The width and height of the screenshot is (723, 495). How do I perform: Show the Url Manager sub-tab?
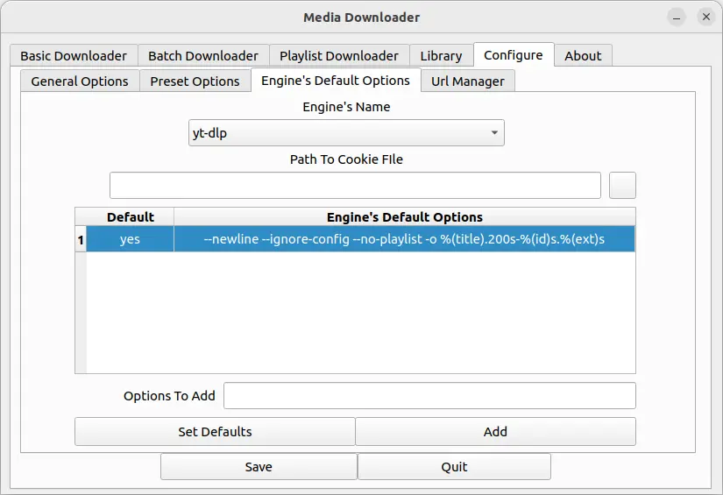(468, 81)
